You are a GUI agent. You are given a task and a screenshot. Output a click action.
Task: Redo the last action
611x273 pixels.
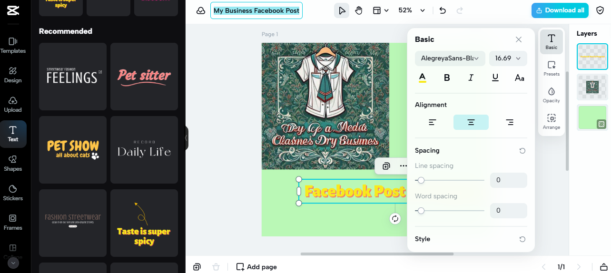click(460, 10)
